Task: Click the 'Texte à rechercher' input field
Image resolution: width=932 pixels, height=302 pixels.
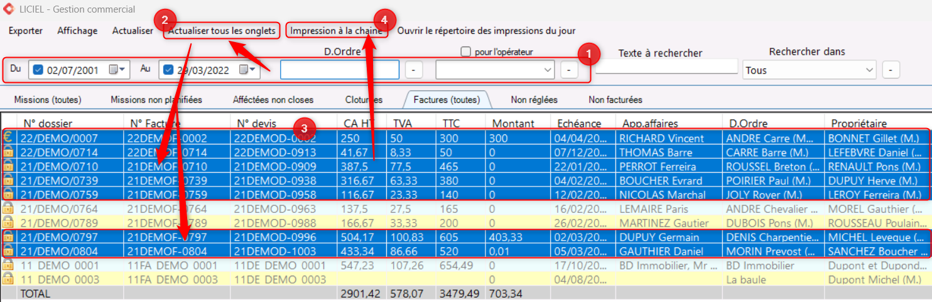Action: point(666,67)
